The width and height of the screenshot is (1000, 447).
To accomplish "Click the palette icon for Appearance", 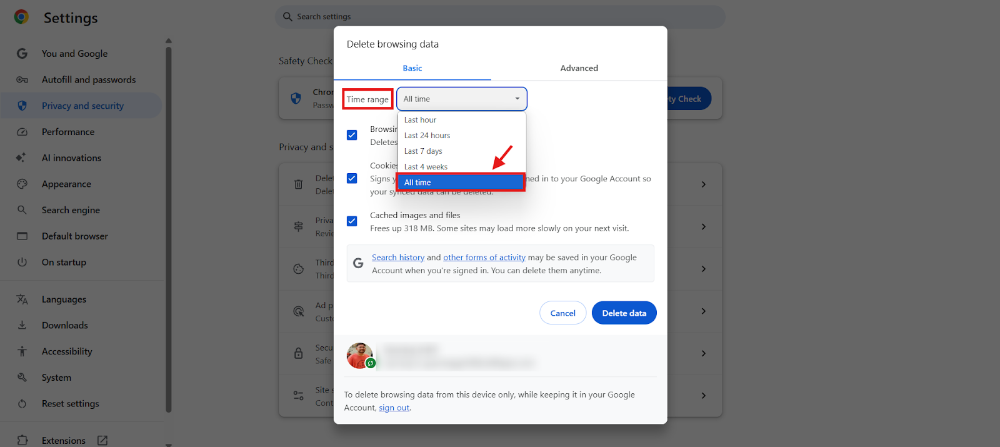I will pos(22,184).
